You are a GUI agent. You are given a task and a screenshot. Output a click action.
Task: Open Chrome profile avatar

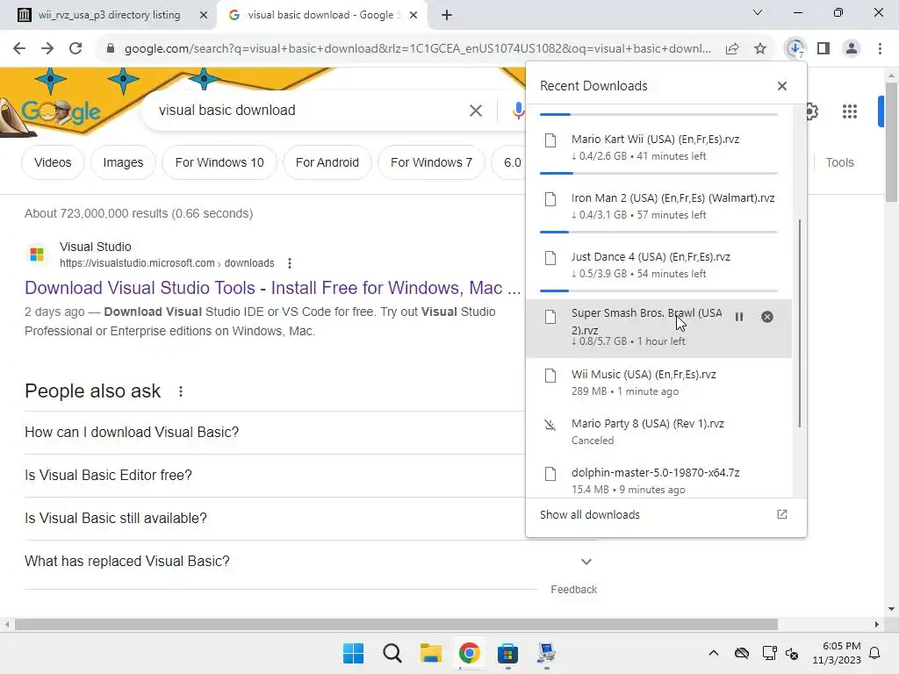[852, 49]
